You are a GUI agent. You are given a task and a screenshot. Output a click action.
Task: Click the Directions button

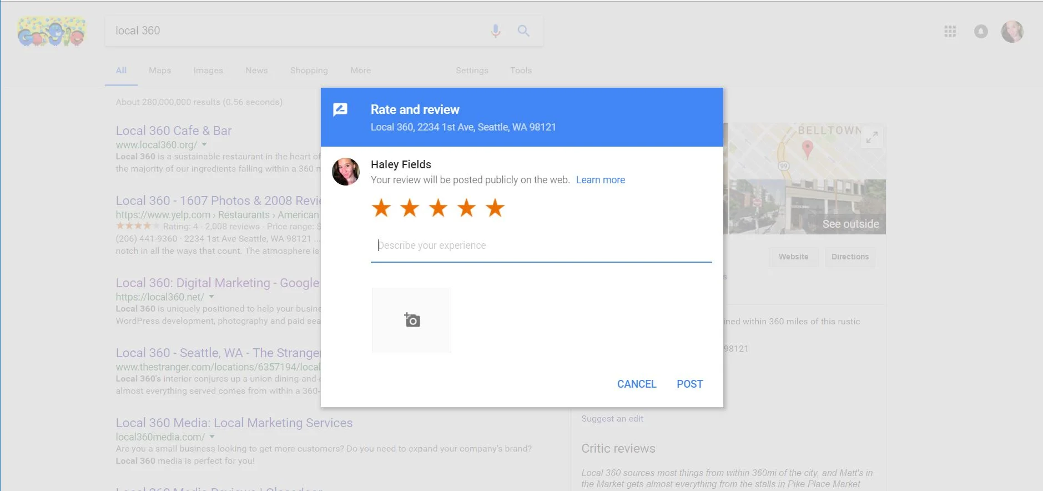[x=850, y=257]
